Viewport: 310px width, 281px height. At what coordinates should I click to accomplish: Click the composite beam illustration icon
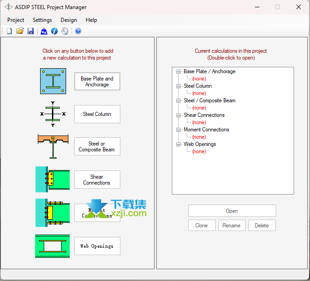pos(53,146)
